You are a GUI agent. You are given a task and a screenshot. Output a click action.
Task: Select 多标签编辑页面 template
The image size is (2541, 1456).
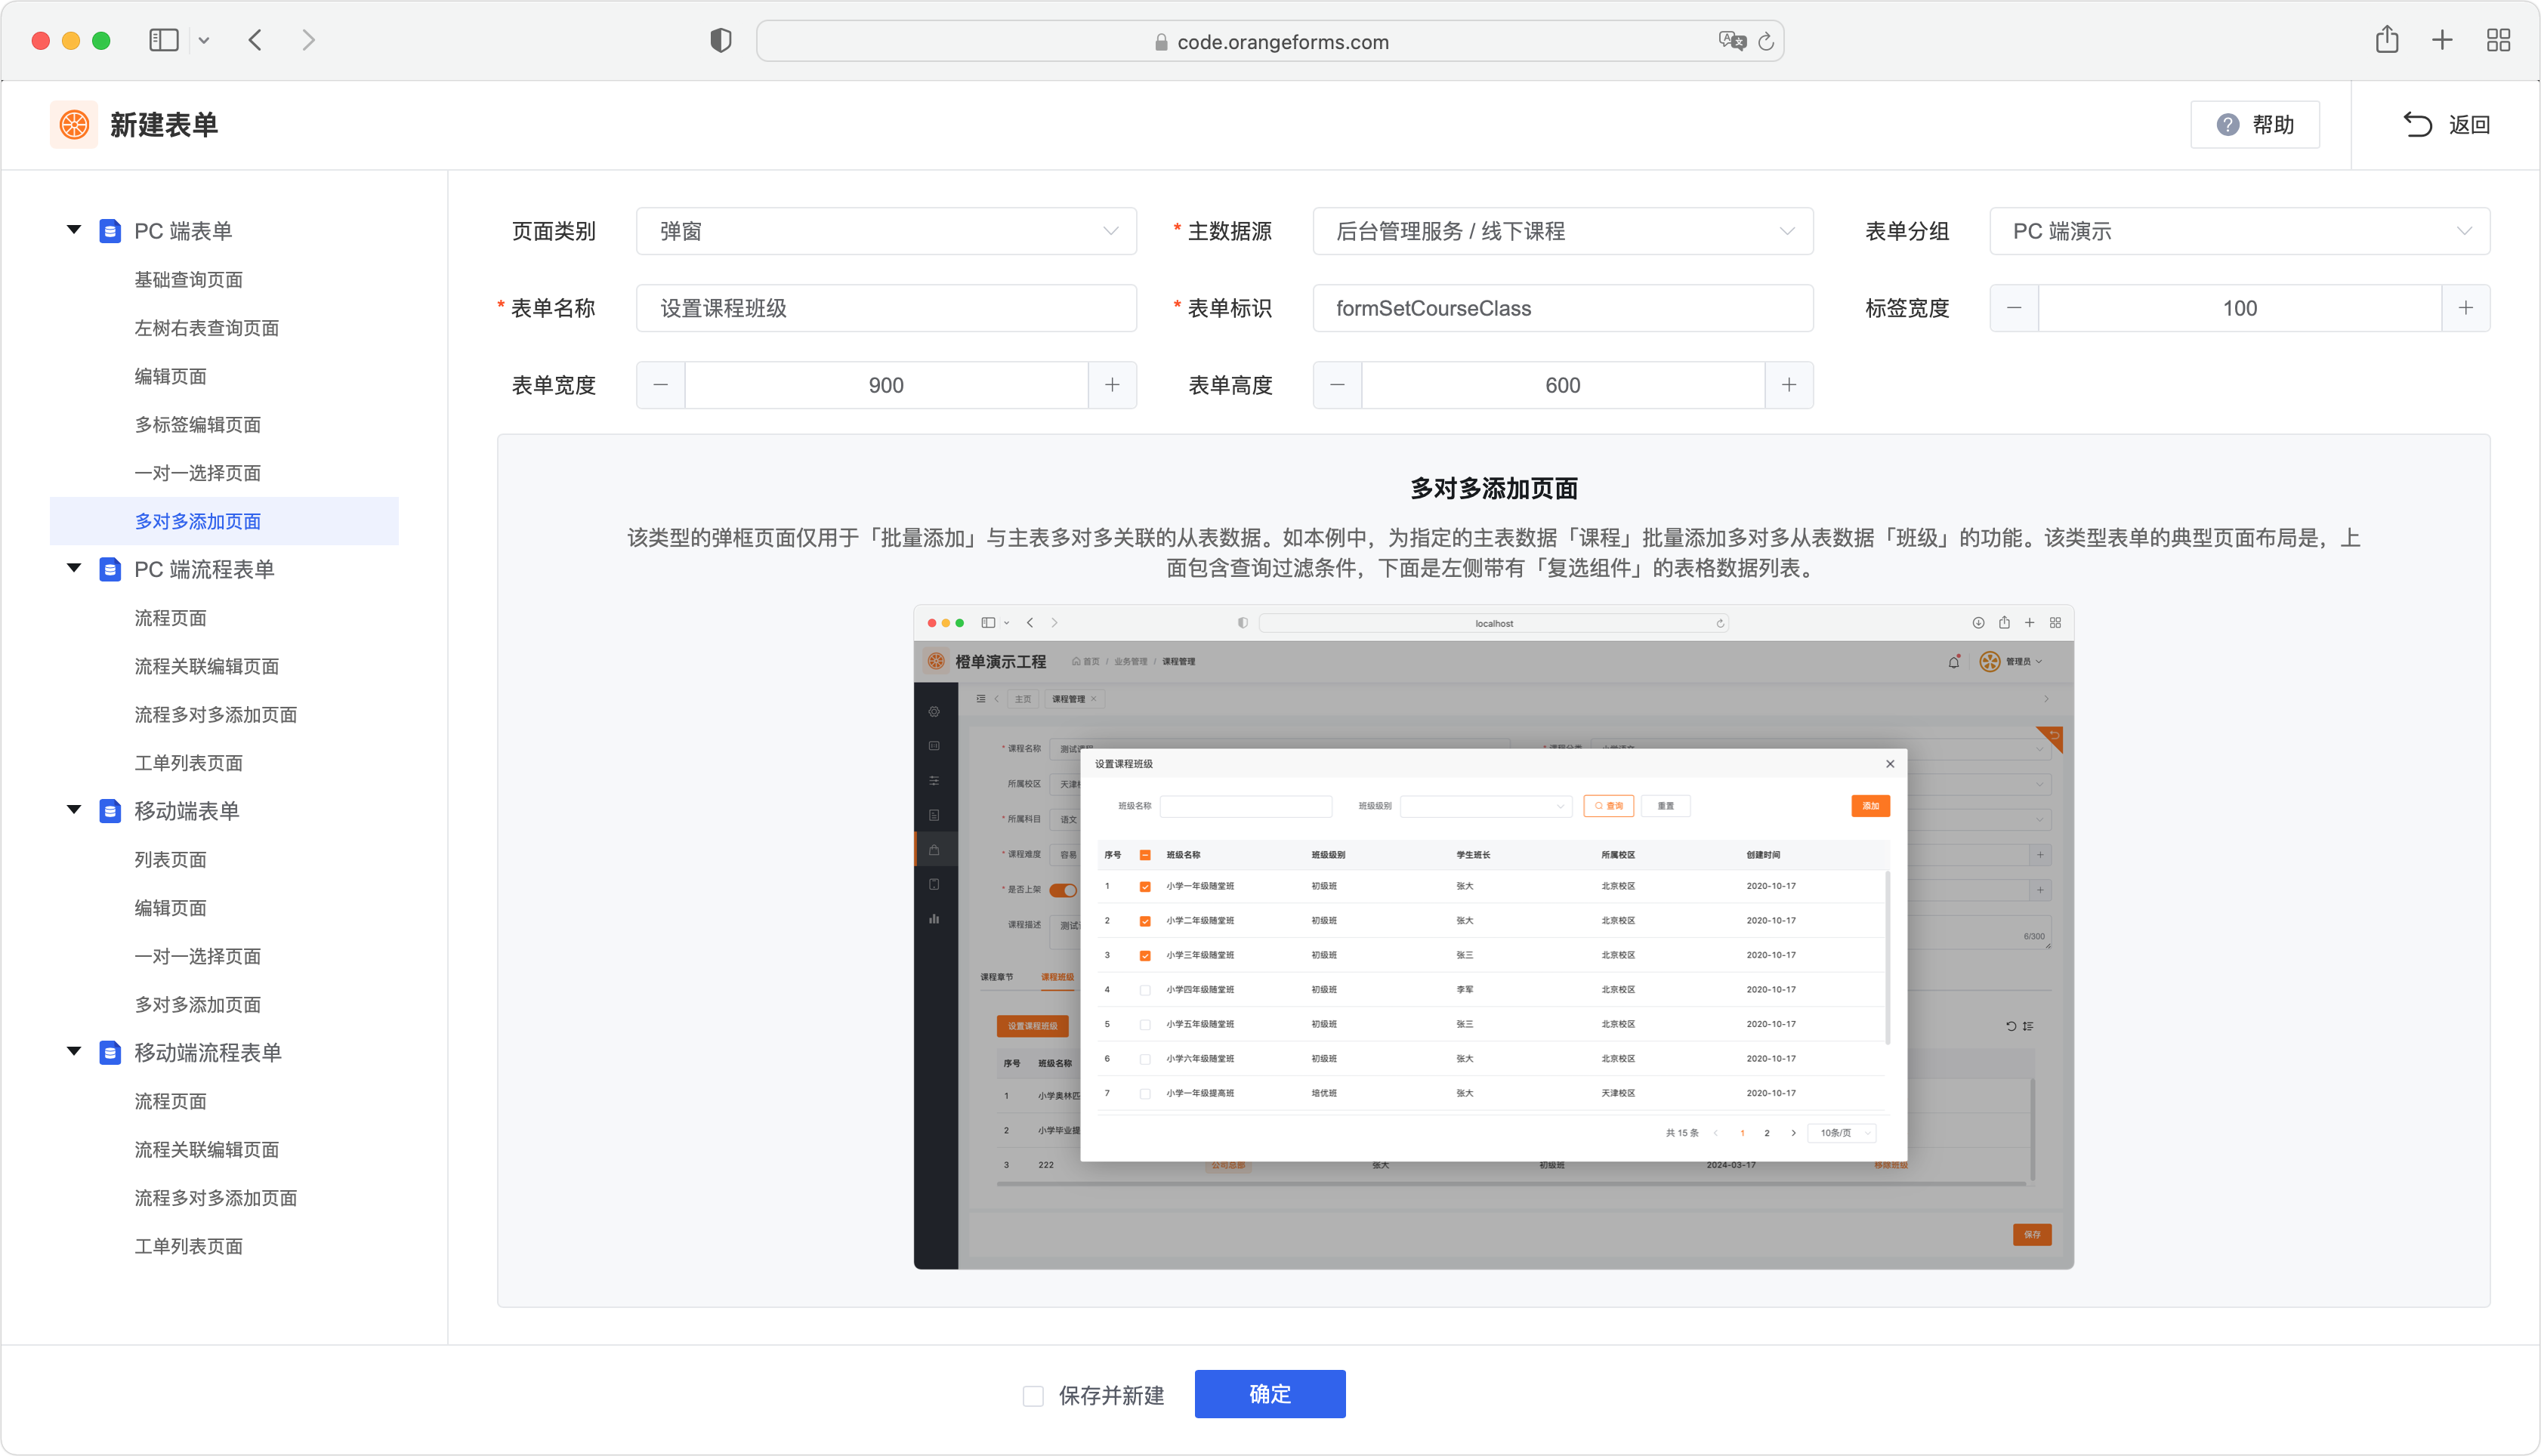[198, 425]
